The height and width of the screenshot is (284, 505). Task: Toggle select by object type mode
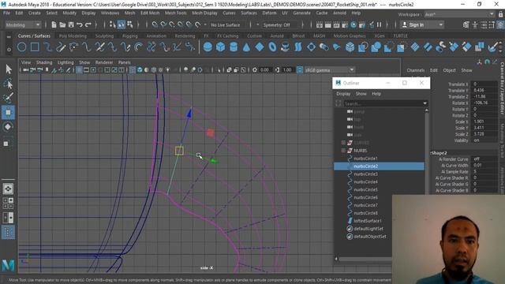121,24
